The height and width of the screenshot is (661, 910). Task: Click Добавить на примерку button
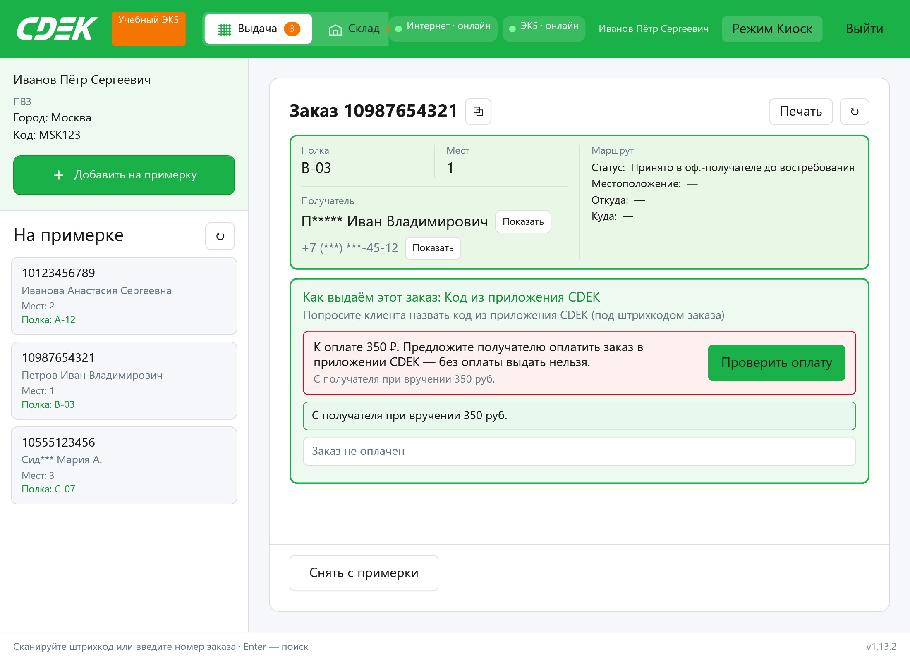(124, 175)
